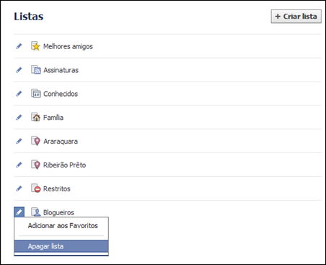Open the edit pencil menu for Melhores amigos

point(19,46)
